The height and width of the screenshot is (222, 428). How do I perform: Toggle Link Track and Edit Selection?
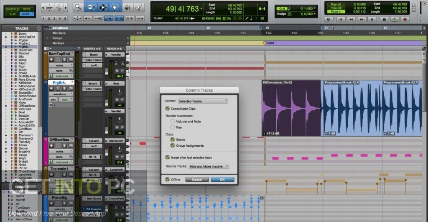pyautogui.click(x=130, y=18)
